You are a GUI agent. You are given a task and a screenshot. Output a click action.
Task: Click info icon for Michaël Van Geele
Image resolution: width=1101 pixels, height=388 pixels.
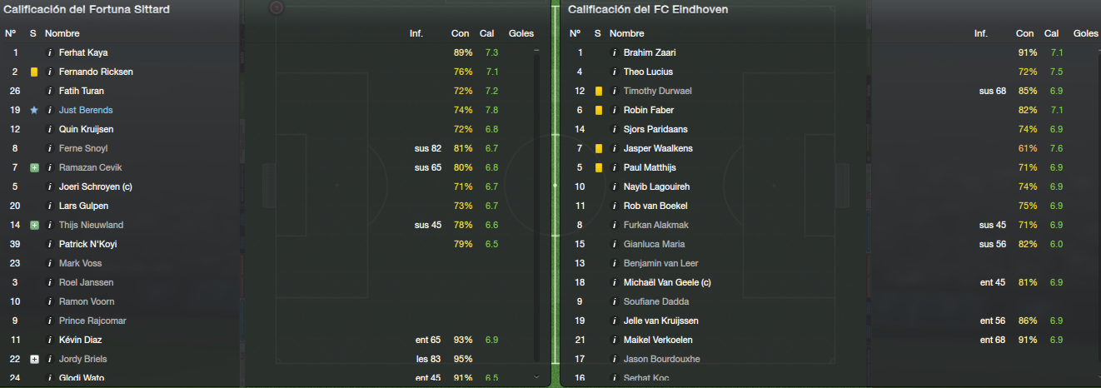tap(615, 282)
